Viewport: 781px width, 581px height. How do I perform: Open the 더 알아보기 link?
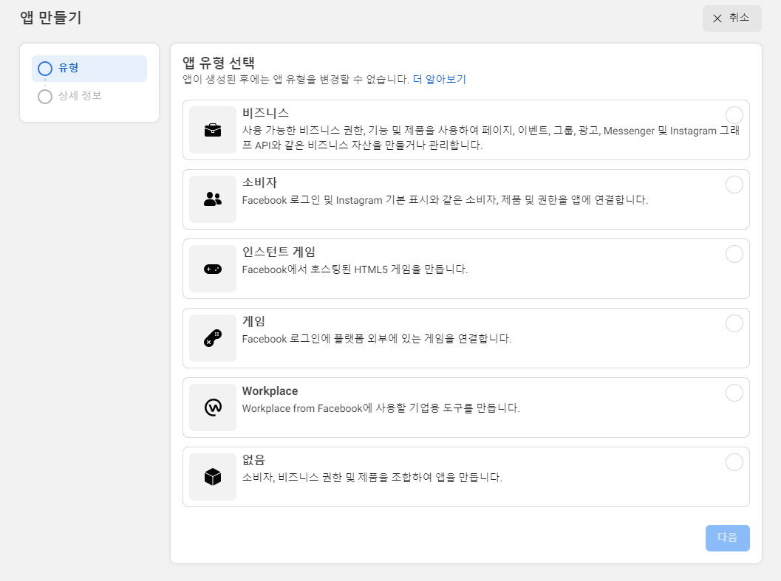coord(440,79)
